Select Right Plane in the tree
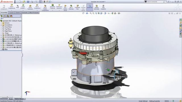Screen dimensions: 182x102 (8, 31)
